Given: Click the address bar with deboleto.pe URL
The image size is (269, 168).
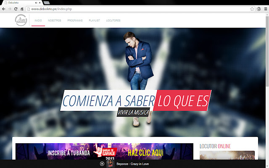Looking at the screenshot, I should (x=134, y=9).
